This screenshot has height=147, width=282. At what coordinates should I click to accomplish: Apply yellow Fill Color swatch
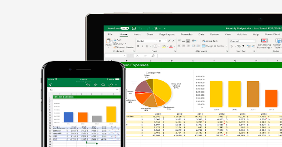(164, 46)
